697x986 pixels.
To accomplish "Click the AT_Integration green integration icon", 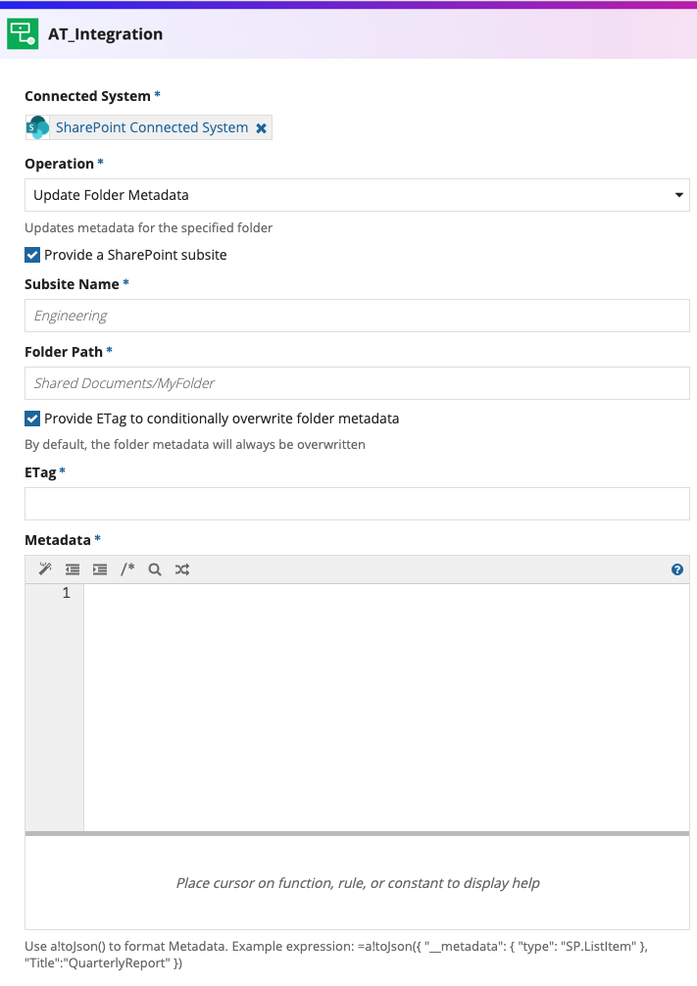I will [x=23, y=34].
